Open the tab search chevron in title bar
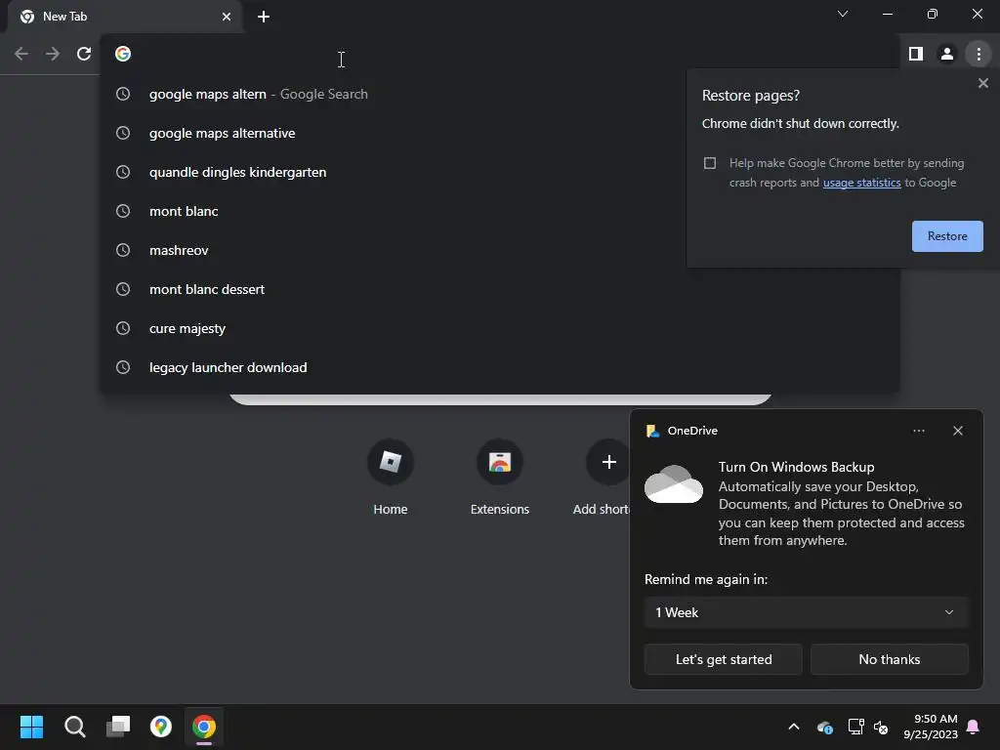This screenshot has width=1000, height=750. [843, 14]
